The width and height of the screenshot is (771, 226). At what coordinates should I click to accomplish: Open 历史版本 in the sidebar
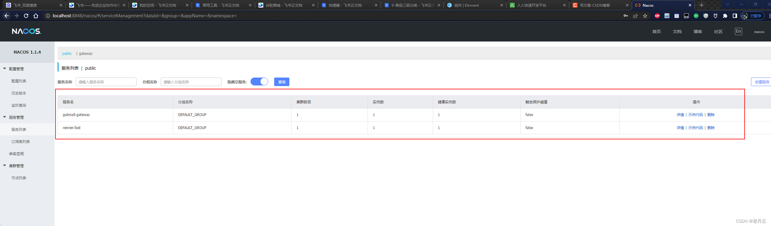pos(19,93)
